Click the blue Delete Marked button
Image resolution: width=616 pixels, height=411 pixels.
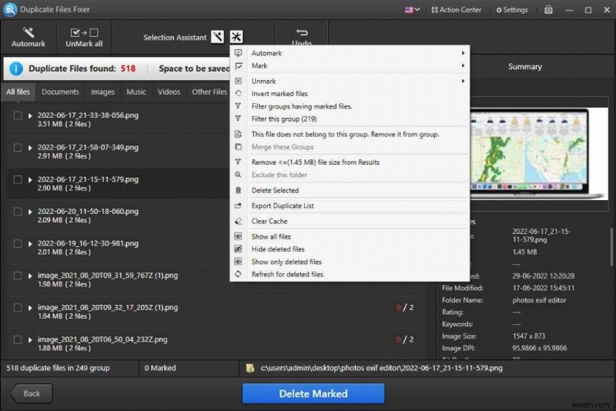point(313,393)
